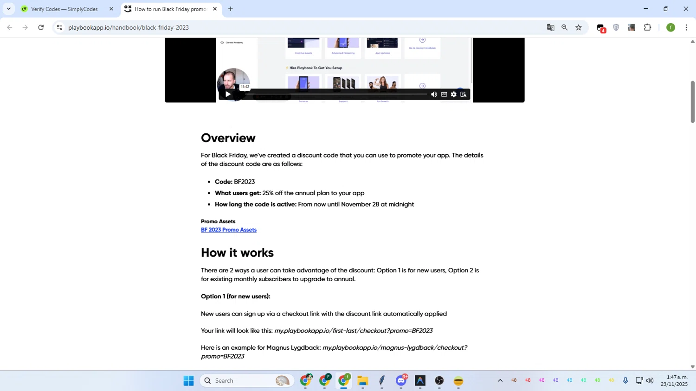Click scrollbar down arrow
The width and height of the screenshot is (696, 391).
click(692, 366)
